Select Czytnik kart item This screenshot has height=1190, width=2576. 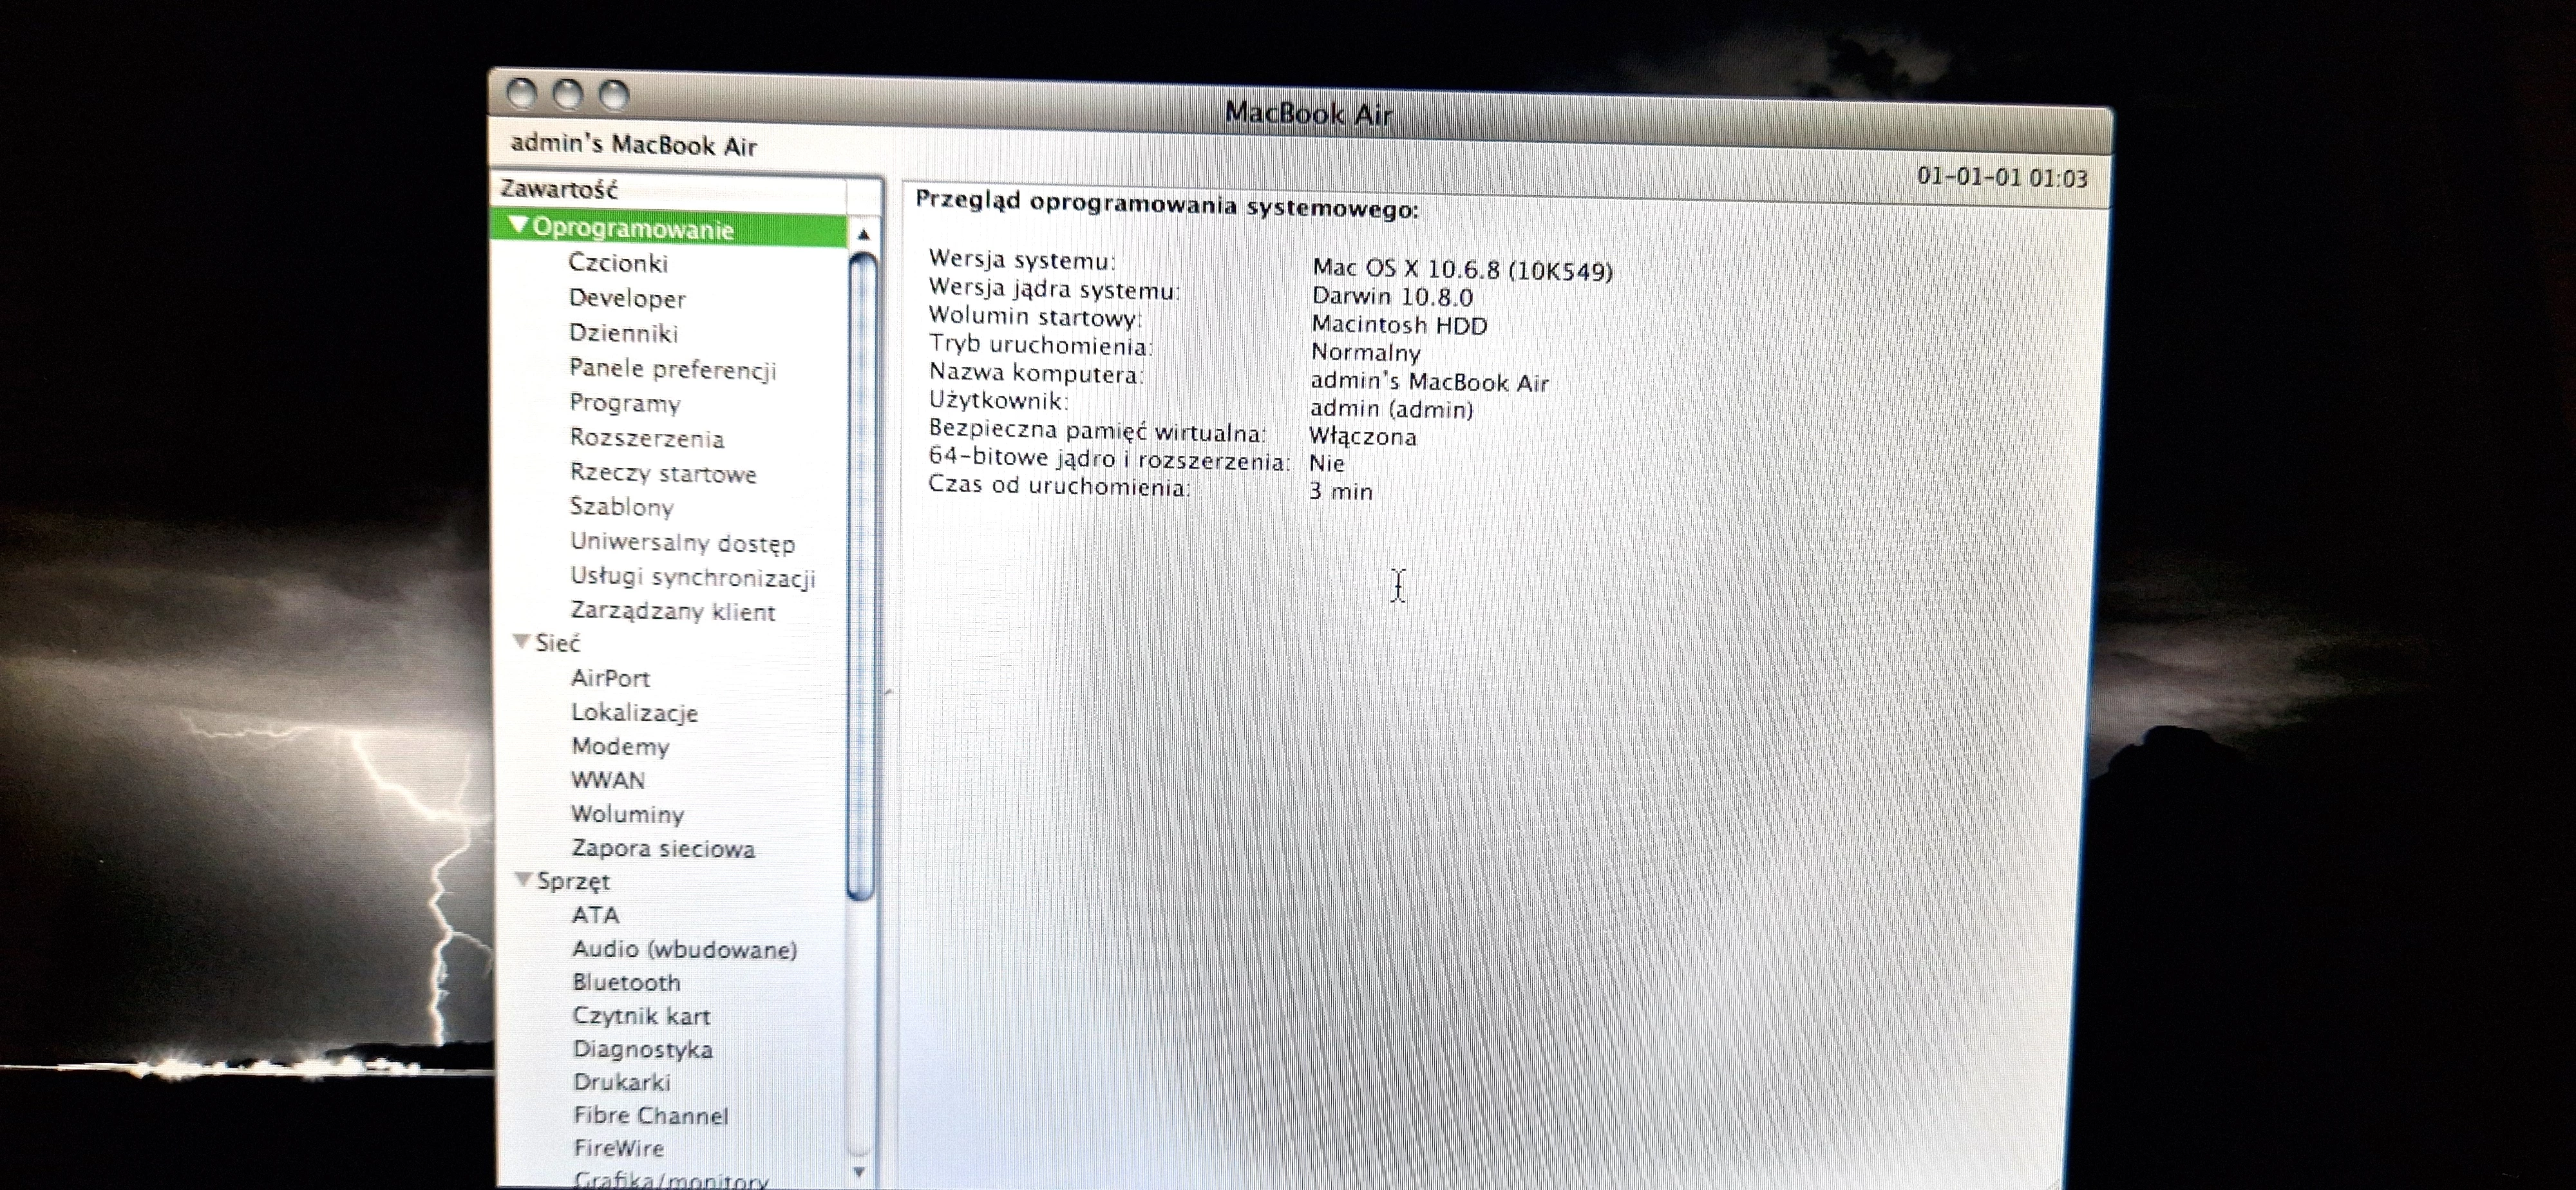click(641, 1016)
